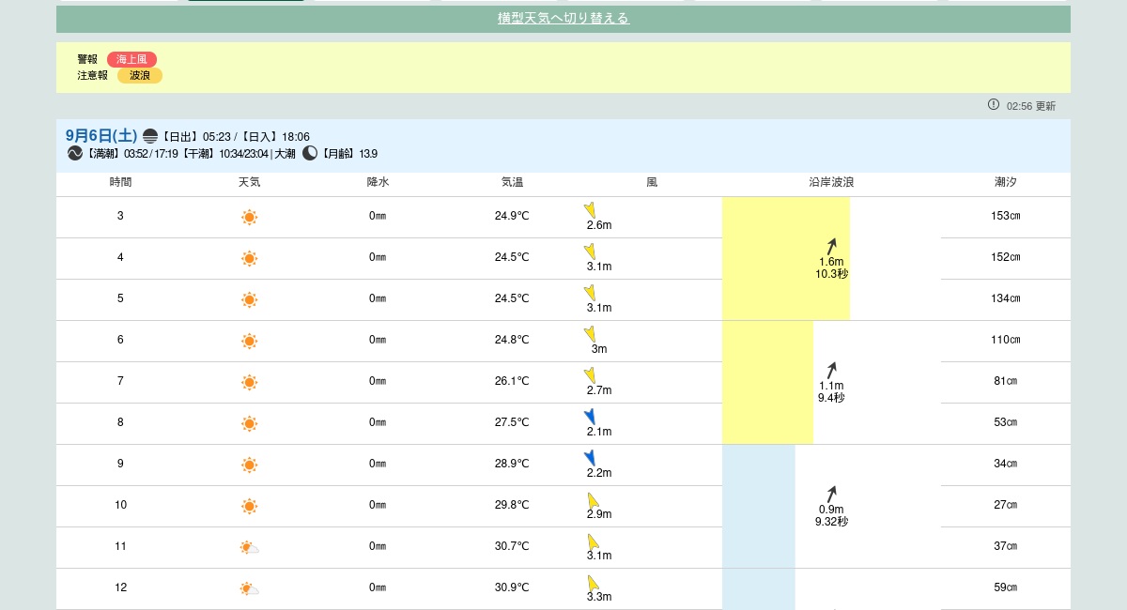Click the moon phase icon beside 月齢
The height and width of the screenshot is (610, 1127).
click(x=310, y=153)
